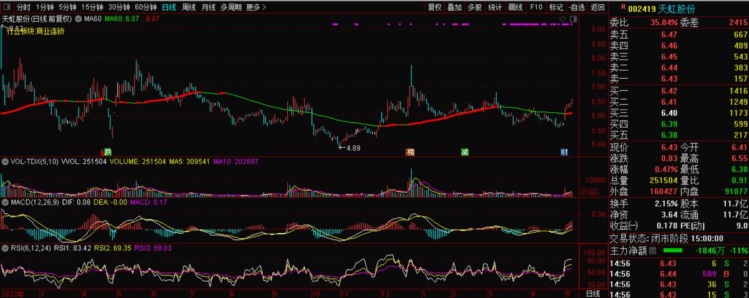The image size is (749, 298).
Task: Expand the MACD indicator settings arrow
Action: pos(6,203)
